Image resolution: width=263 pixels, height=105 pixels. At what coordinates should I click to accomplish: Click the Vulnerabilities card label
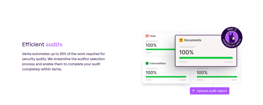click(x=158, y=63)
